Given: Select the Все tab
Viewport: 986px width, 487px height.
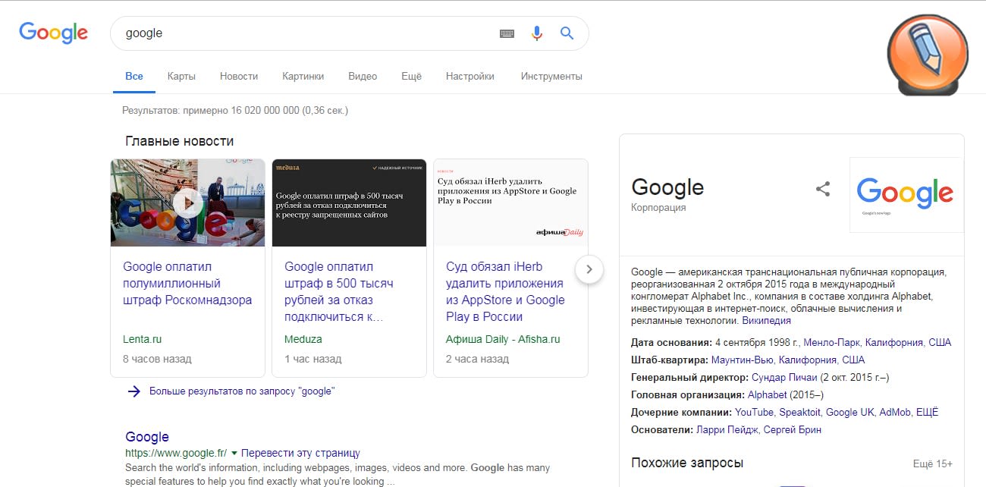Looking at the screenshot, I should (134, 76).
